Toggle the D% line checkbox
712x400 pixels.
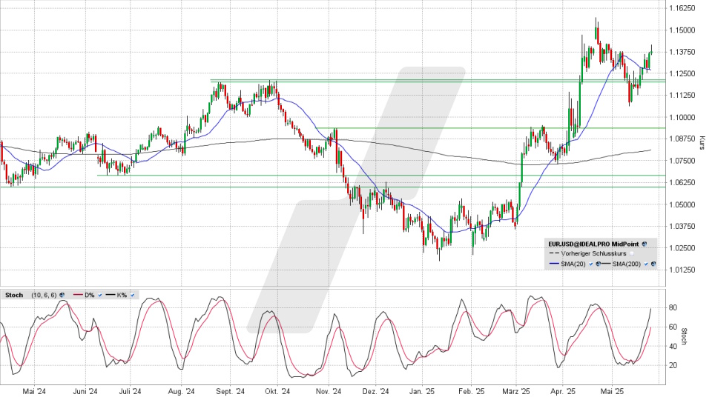100,295
